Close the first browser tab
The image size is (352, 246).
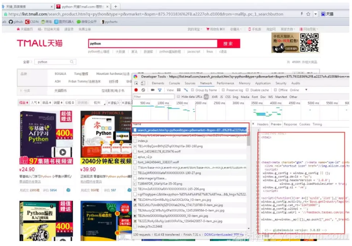click(52, 7)
